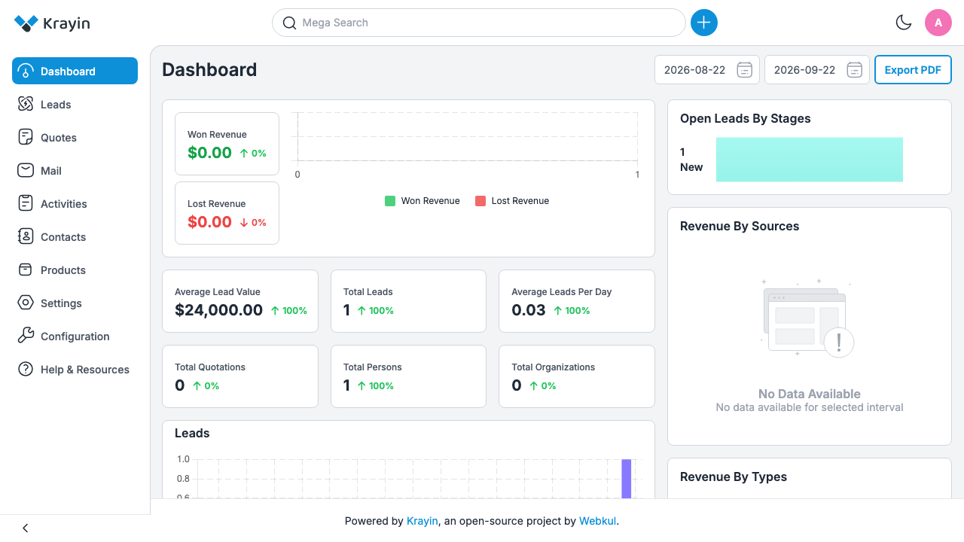This screenshot has width=964, height=542.
Task: Click the Configuration wrench icon in the sidebar
Action: pos(26,336)
